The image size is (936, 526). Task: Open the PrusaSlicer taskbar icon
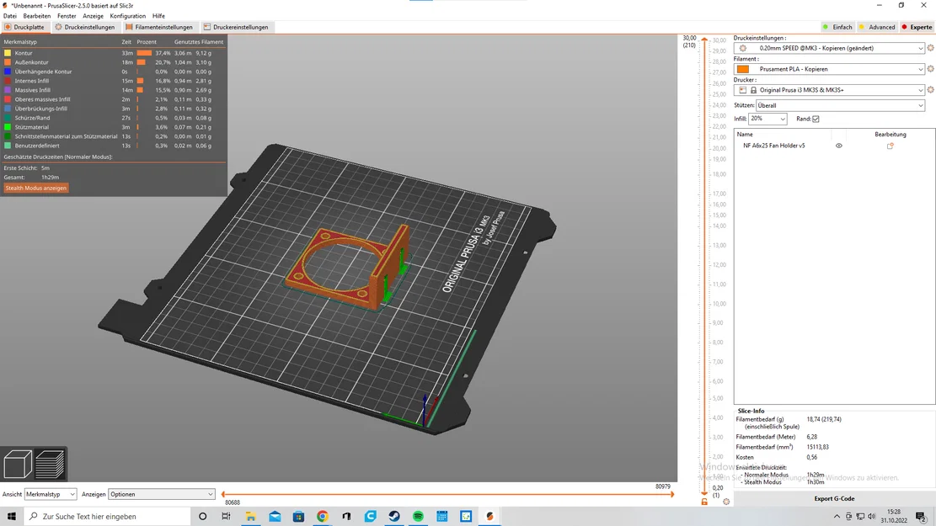489,517
